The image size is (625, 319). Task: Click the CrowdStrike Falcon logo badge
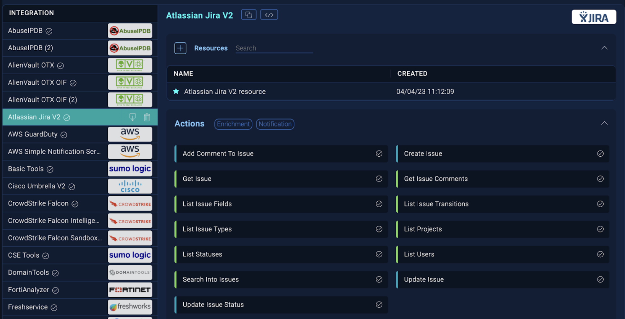[x=130, y=203]
